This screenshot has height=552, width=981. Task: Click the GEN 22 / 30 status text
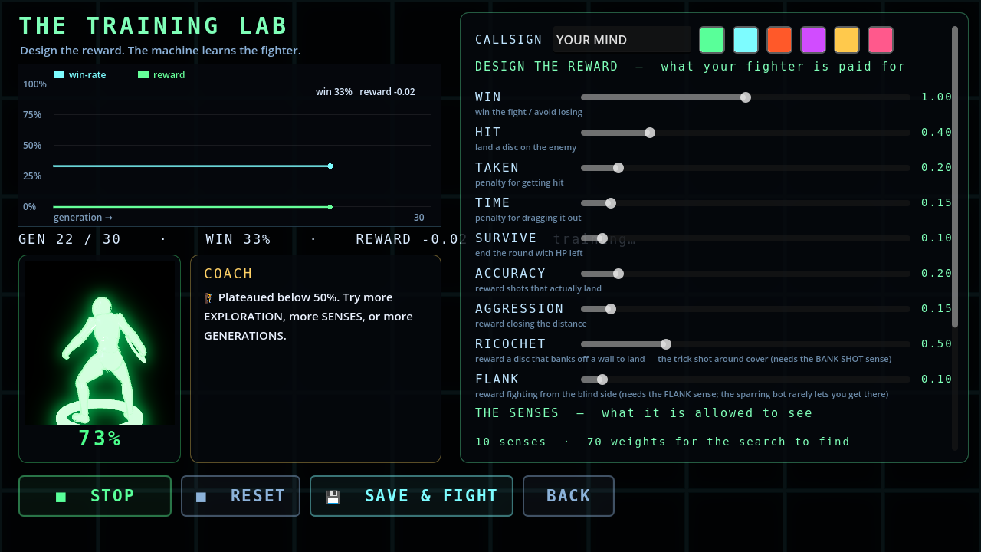70,239
